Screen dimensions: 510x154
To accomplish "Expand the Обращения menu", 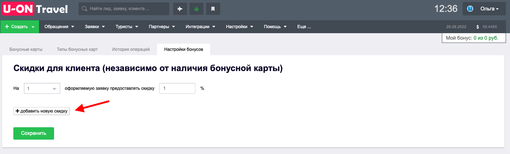I will coord(59,27).
